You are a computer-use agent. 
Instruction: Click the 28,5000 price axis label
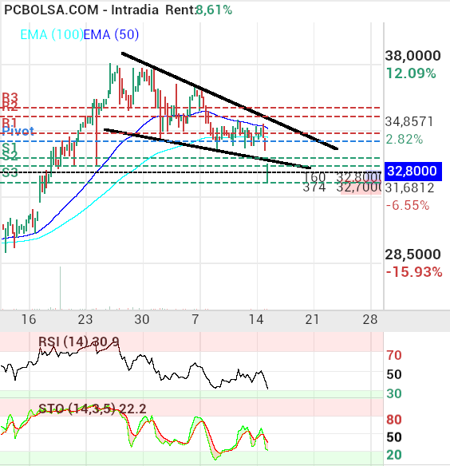(412, 255)
